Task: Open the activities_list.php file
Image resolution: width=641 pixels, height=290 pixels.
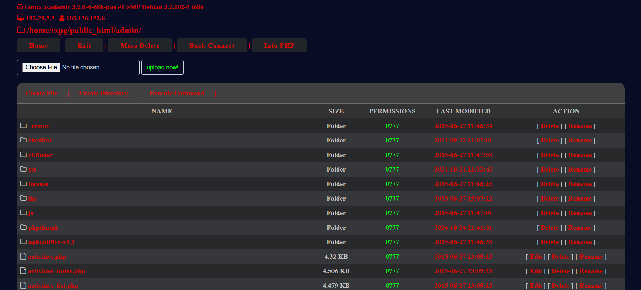Action: (x=53, y=286)
